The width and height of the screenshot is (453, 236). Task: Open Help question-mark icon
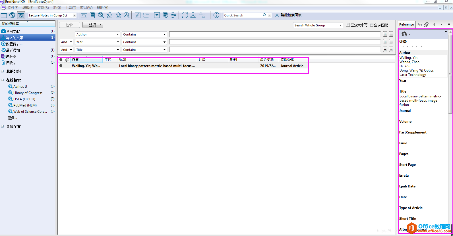216,15
